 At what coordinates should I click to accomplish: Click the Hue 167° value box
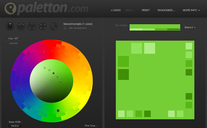click(14, 39)
